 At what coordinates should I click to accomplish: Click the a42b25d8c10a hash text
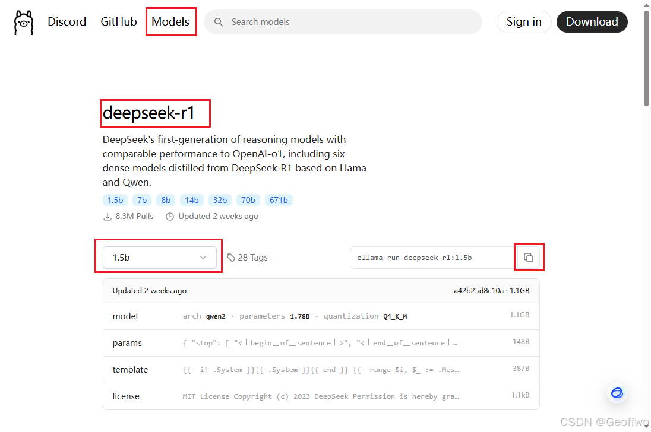point(479,291)
